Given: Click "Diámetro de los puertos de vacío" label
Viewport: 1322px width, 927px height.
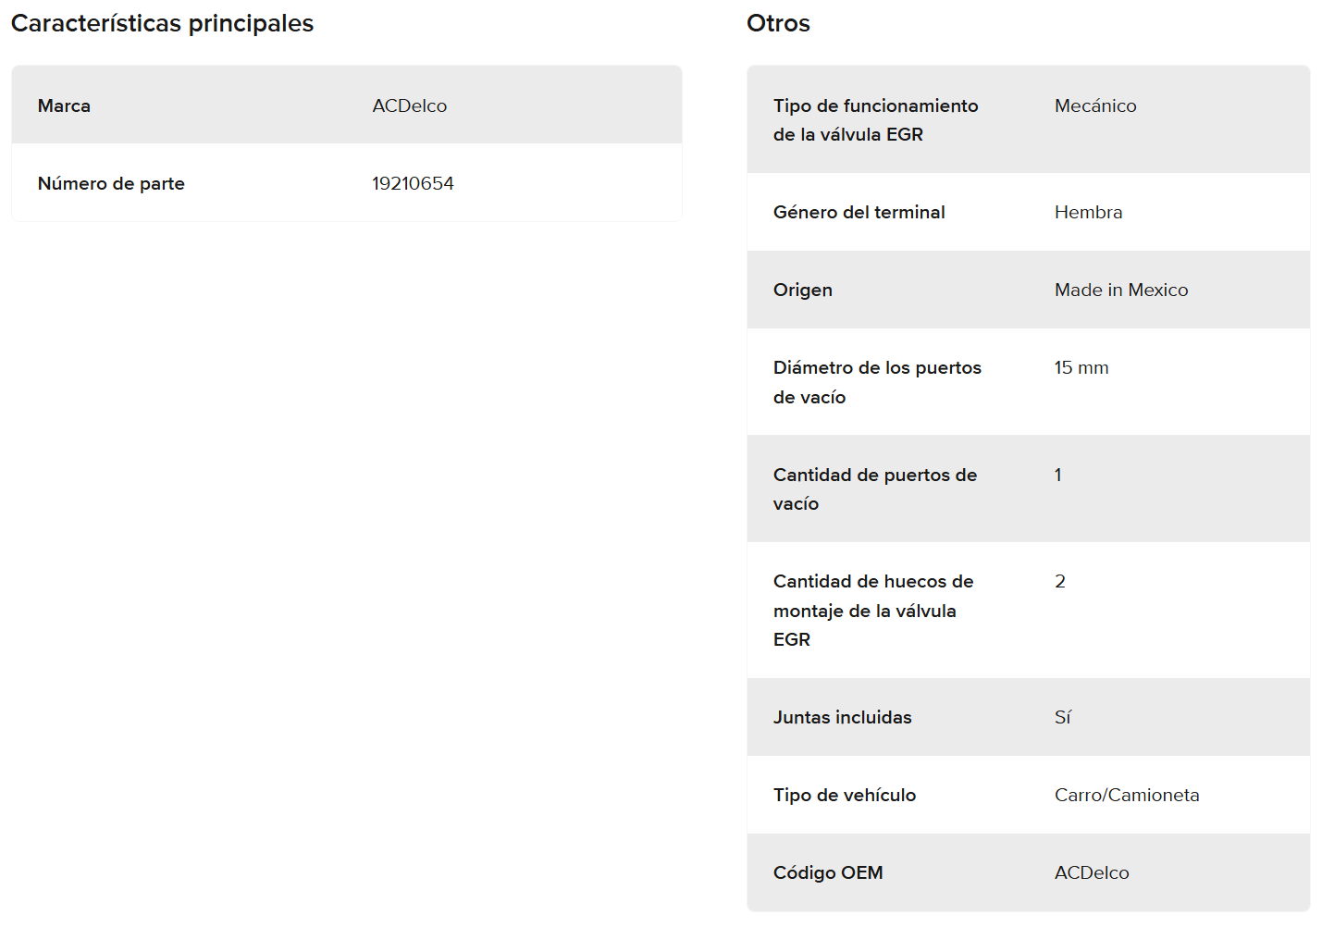Looking at the screenshot, I should tap(877, 382).
